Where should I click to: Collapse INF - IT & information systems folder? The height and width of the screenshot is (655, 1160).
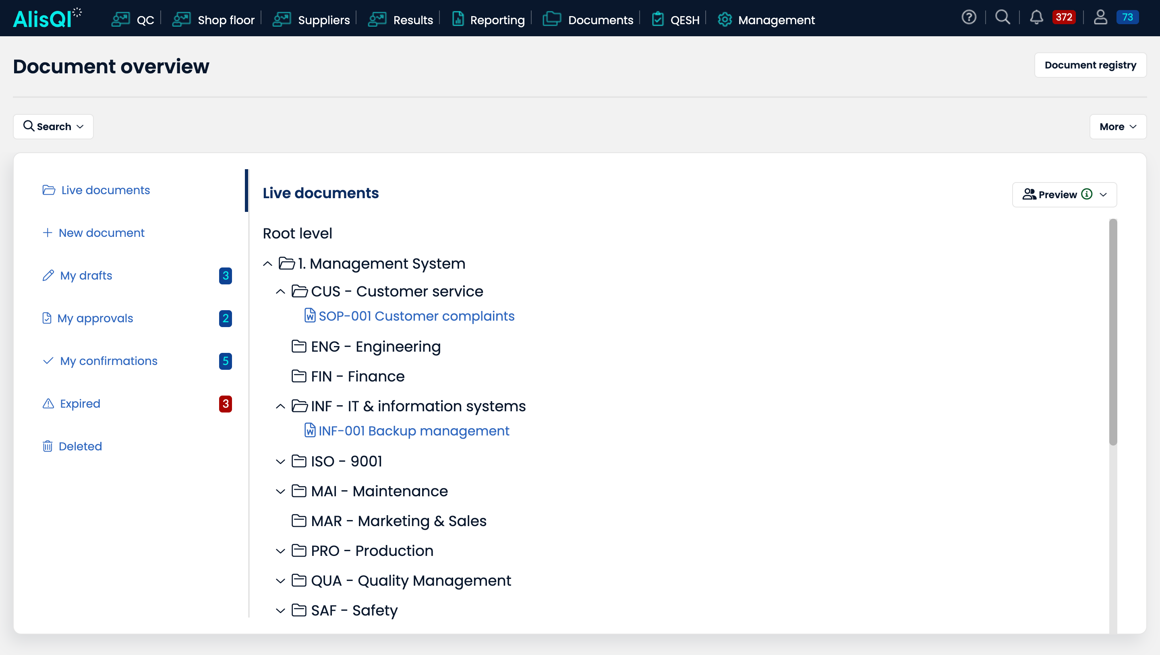click(280, 406)
